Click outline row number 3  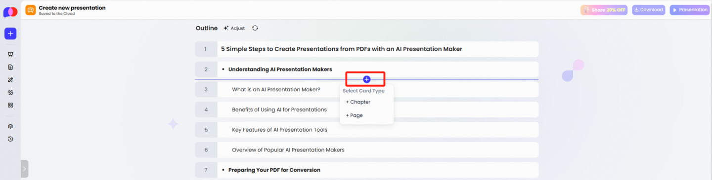[206, 90]
